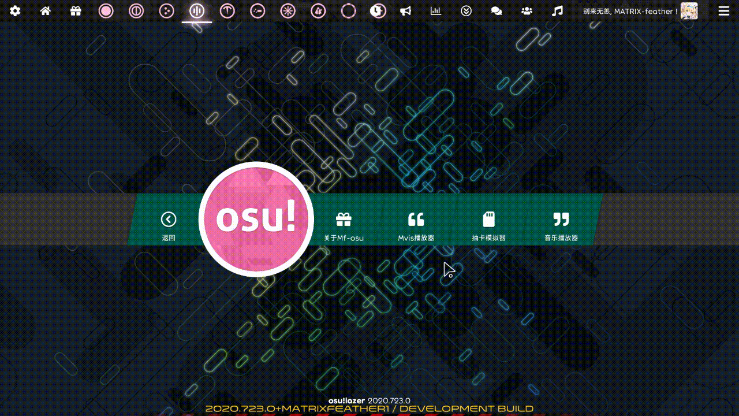Select the catch ruleset three-dot icon
Viewport: 739px width, 416px height.
[166, 11]
